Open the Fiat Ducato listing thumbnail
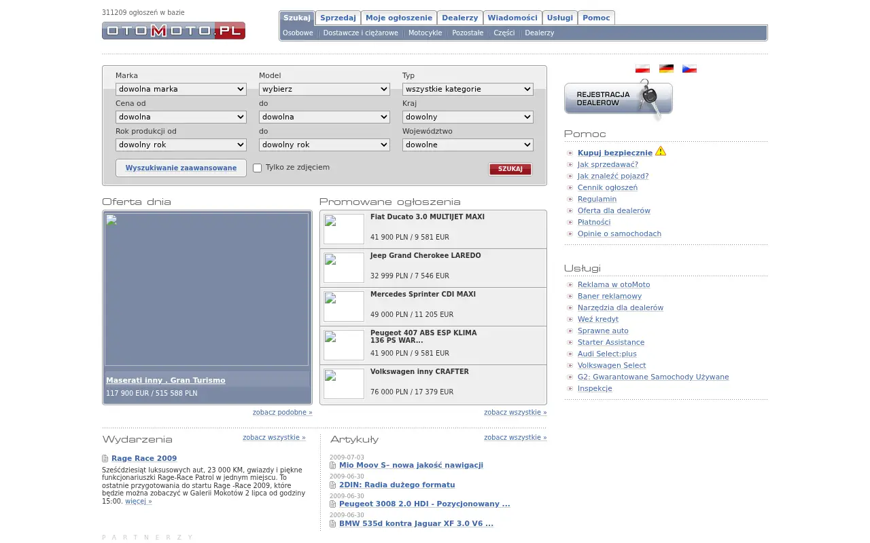This screenshot has height=543, width=870. [344, 229]
